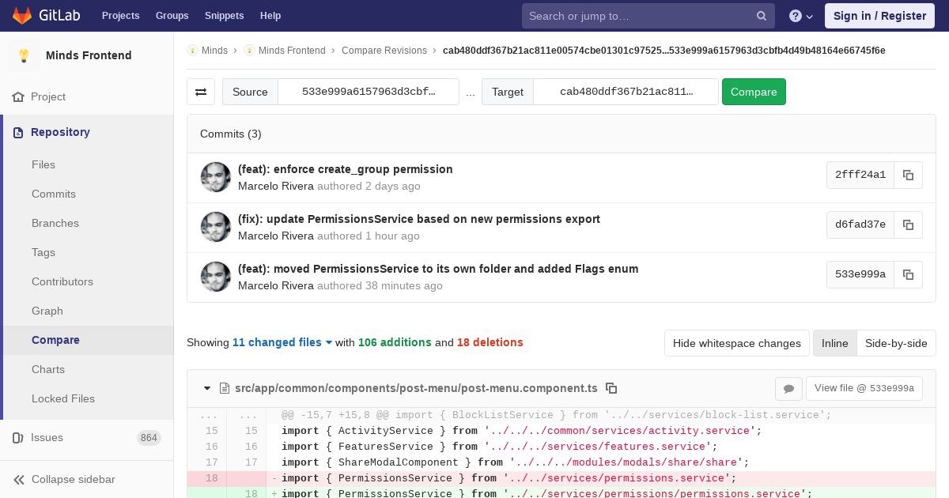Click the collapse sidebar chevrons icon
The image size is (949, 498).
click(x=18, y=479)
